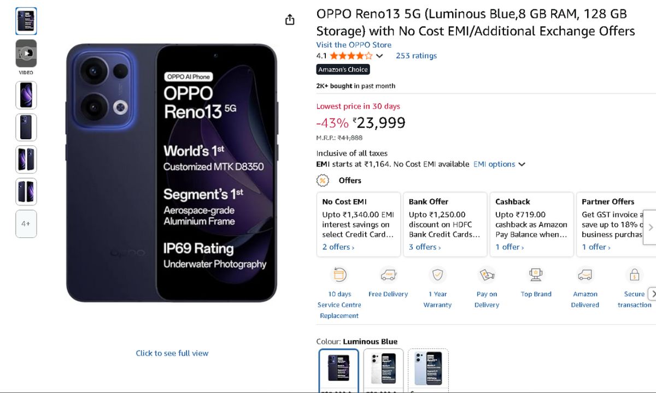Play the product video thumbnail

click(26, 53)
